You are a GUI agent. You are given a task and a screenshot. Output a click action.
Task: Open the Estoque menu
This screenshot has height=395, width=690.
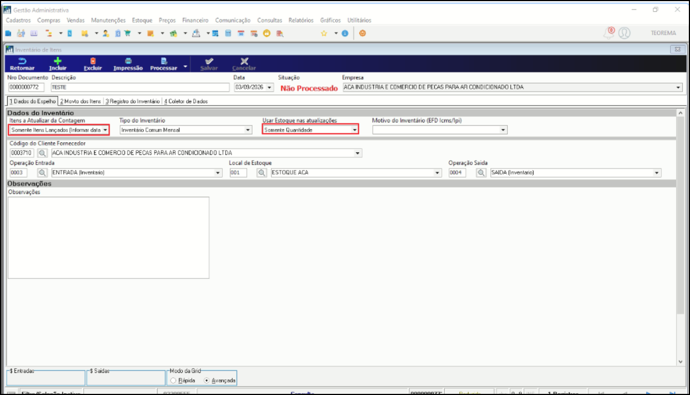[x=142, y=21]
